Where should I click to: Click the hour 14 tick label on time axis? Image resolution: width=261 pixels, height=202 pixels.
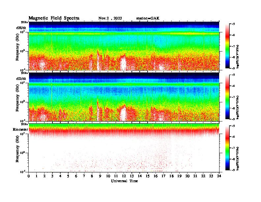click(x=140, y=176)
